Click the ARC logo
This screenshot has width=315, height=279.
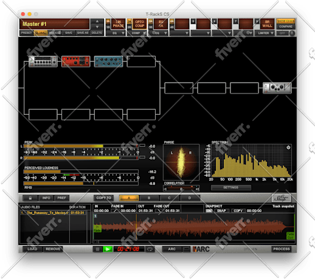pyautogui.click(x=201, y=249)
